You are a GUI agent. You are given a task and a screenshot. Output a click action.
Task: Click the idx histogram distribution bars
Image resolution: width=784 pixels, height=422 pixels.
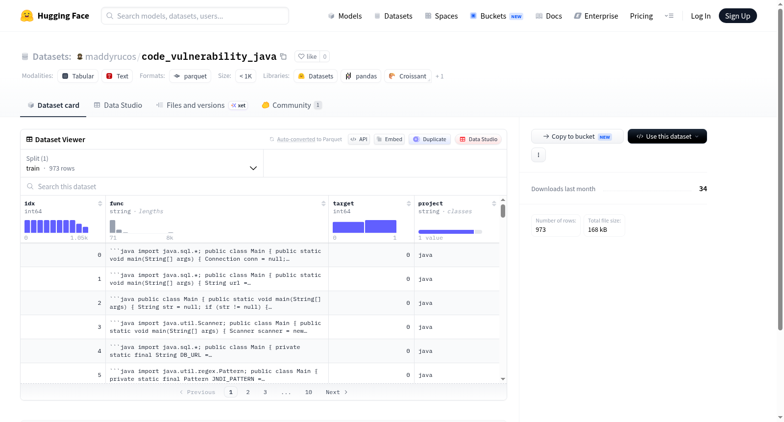pos(56,226)
